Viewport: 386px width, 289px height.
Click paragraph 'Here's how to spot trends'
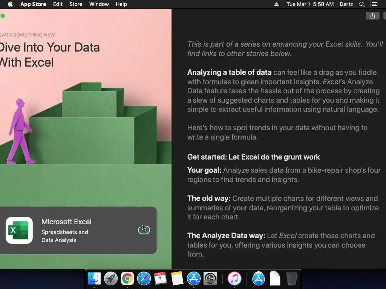277,132
